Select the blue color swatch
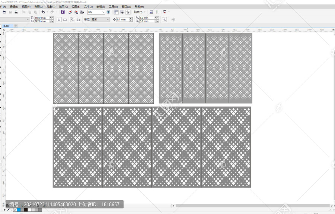This screenshot has width=335, height=214. pos(19,210)
